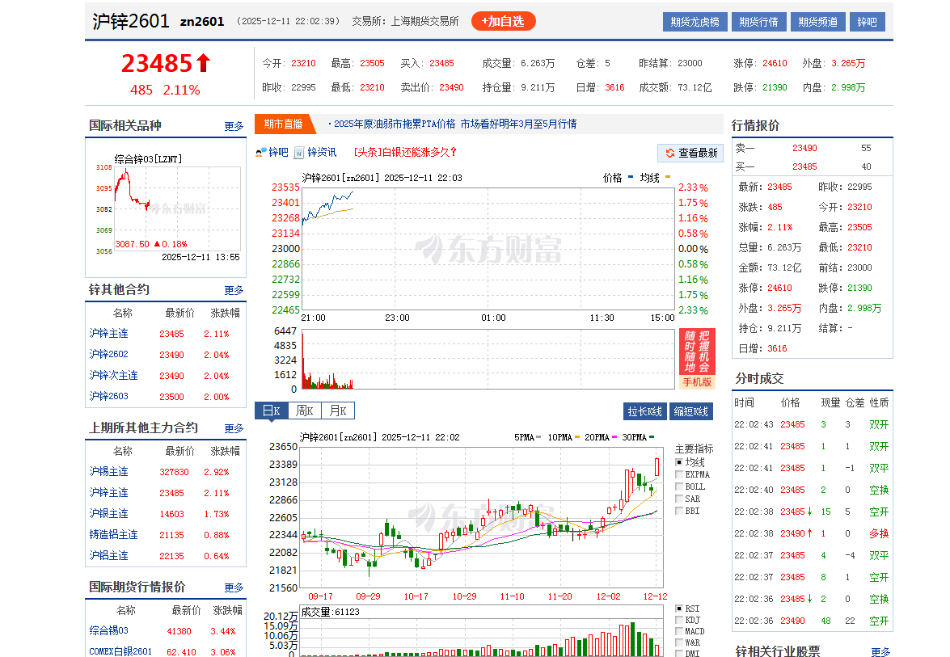Click the 5PMA legend color marker
The height and width of the screenshot is (657, 950).
click(538, 437)
